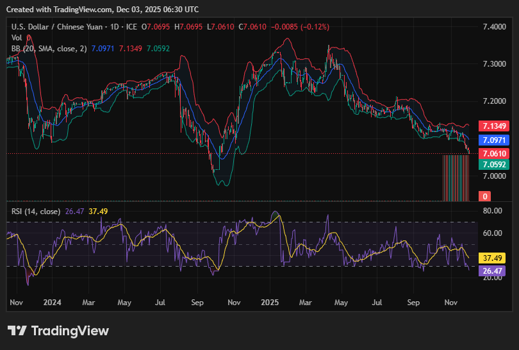The height and width of the screenshot is (350, 519).
Task: Click the red 0 volume axis tag
Action: point(486,196)
